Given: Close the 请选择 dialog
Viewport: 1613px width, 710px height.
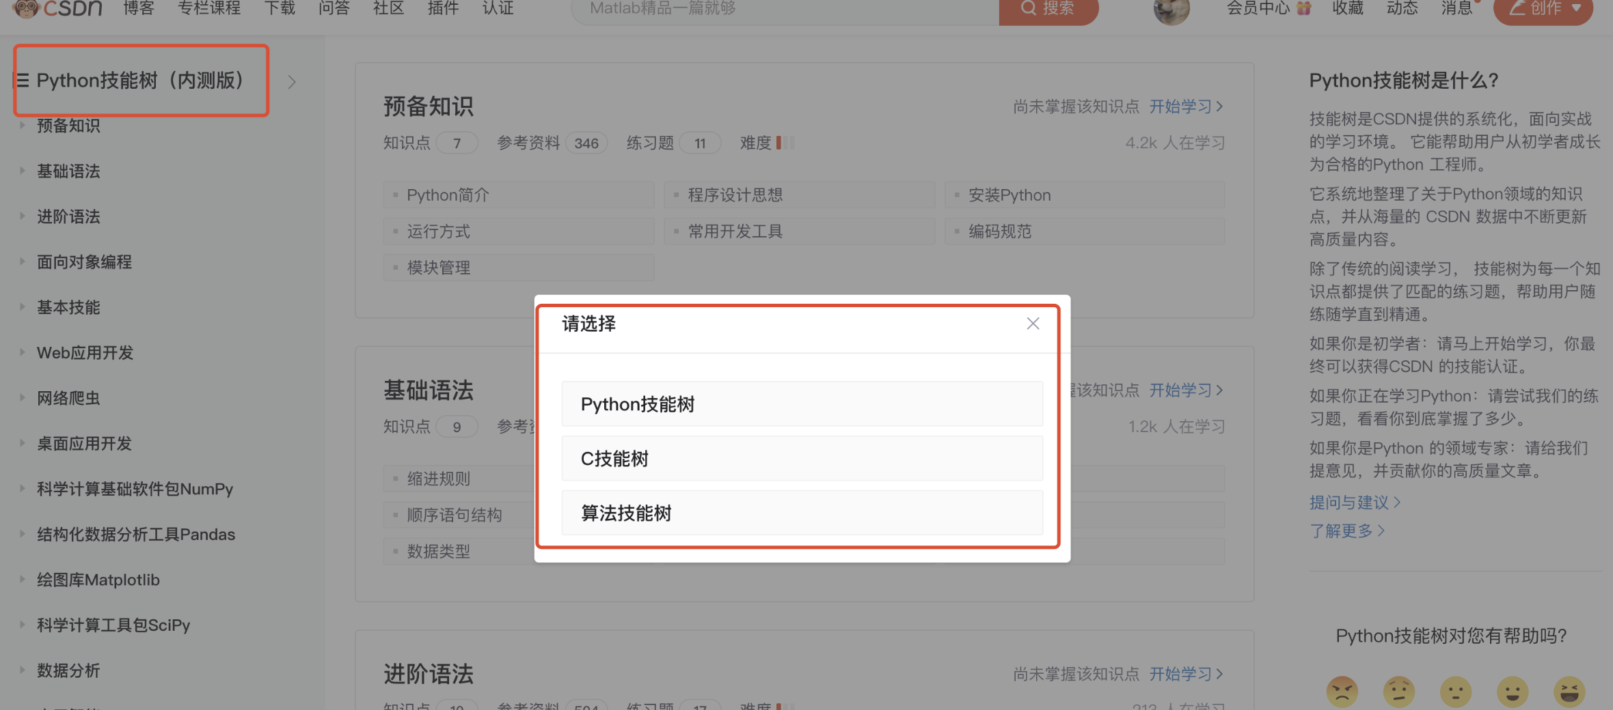Looking at the screenshot, I should pyautogui.click(x=1033, y=324).
